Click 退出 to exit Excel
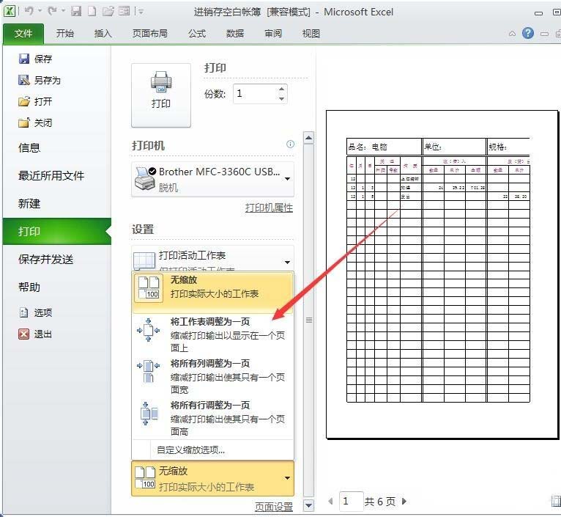This screenshot has height=517, width=561. pos(35,334)
